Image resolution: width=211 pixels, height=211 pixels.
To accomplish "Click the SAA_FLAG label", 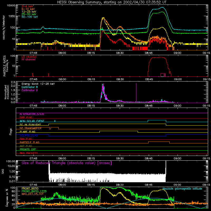I will (26, 139).
